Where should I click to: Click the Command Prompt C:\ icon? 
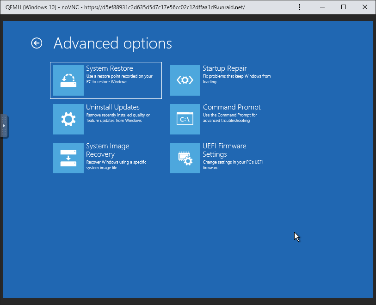185,119
